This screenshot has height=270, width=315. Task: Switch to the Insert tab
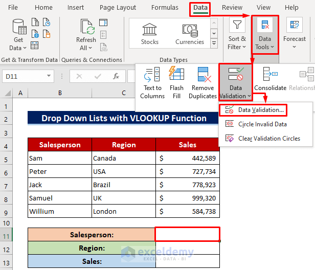(x=76, y=8)
